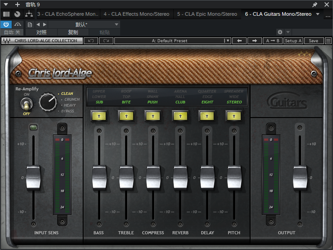333x250 pixels.
Task: Reset output meter clip indicator
Action: (271, 140)
